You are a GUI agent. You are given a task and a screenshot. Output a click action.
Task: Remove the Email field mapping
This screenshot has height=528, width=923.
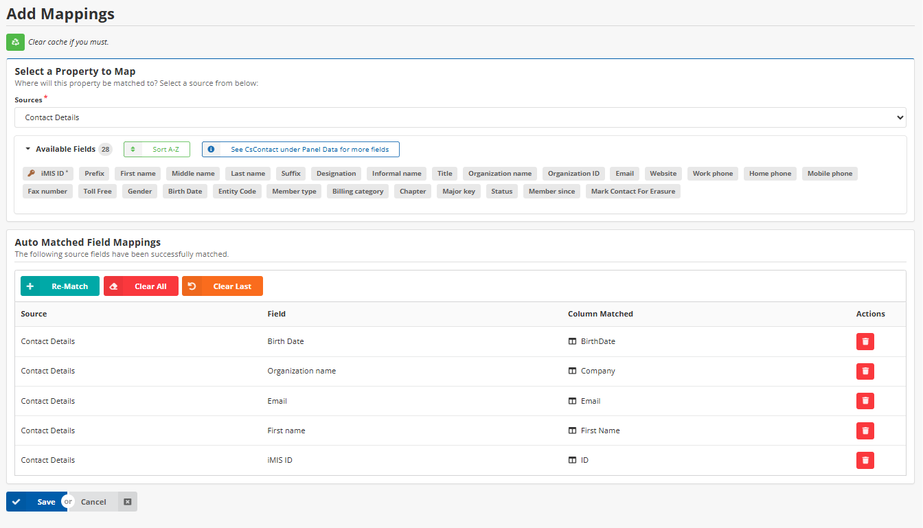click(x=865, y=401)
